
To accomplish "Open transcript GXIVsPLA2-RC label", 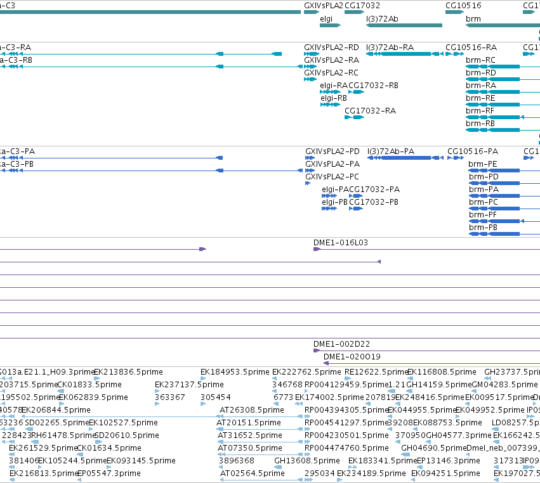I will 331,73.
